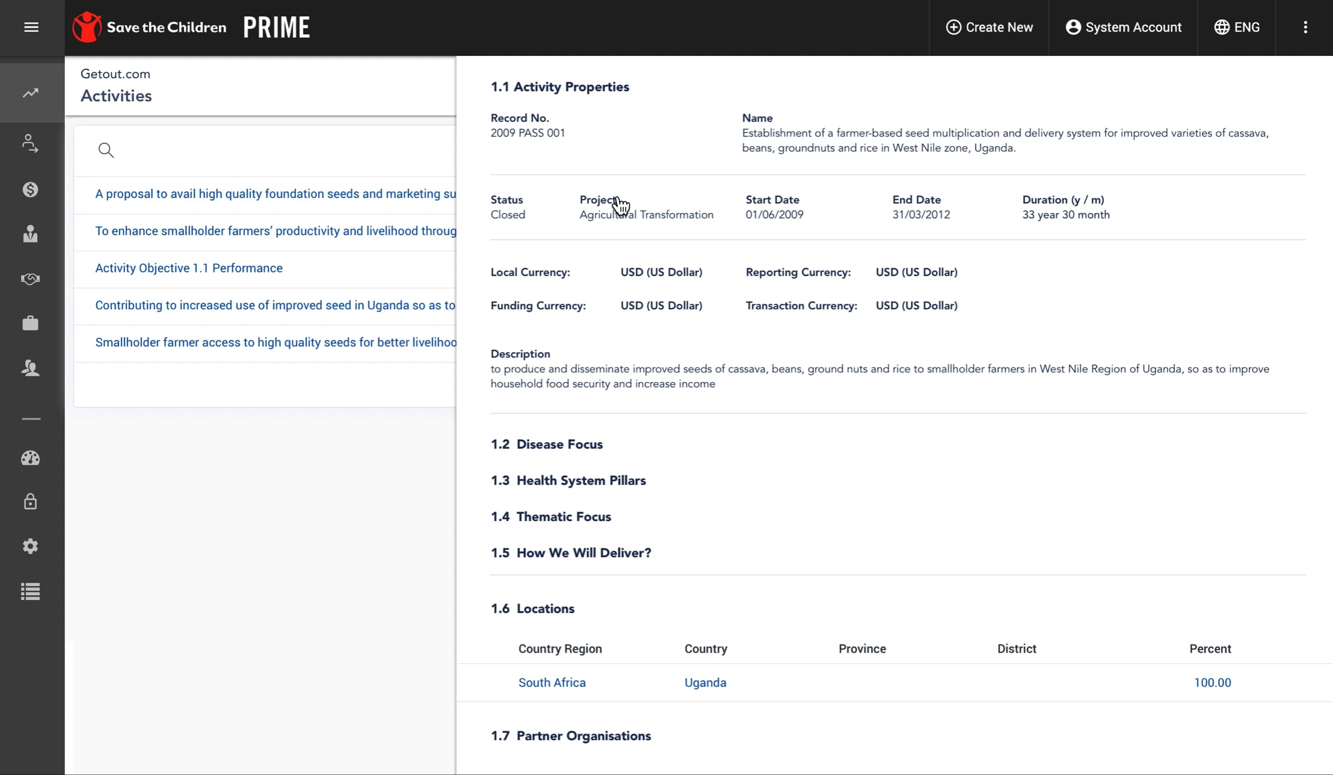Click the Percent column header
1333x775 pixels.
tap(1210, 649)
